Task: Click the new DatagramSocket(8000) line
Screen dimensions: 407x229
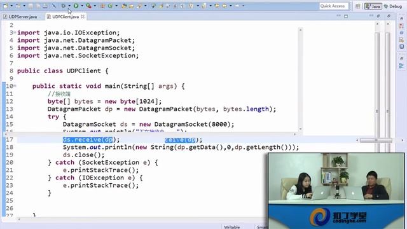Action: click(x=148, y=125)
